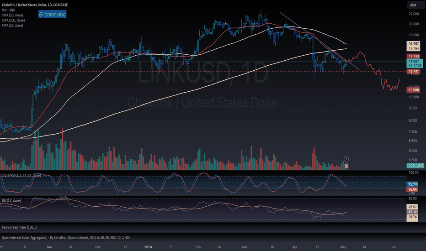Click the 8.000 price axis label
Image resolution: width=426 pixels, height=251 pixels.
pyautogui.click(x=413, y=120)
